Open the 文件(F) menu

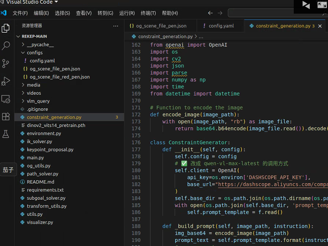pyautogui.click(x=20, y=13)
